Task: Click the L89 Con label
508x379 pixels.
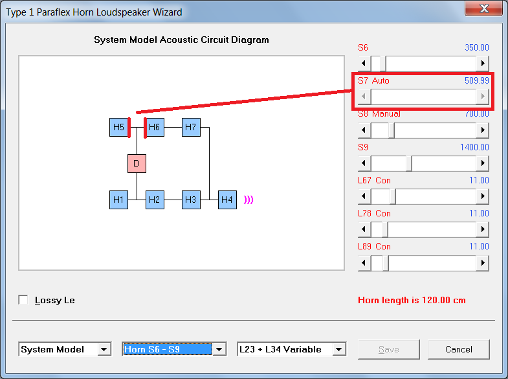Action: (374, 246)
